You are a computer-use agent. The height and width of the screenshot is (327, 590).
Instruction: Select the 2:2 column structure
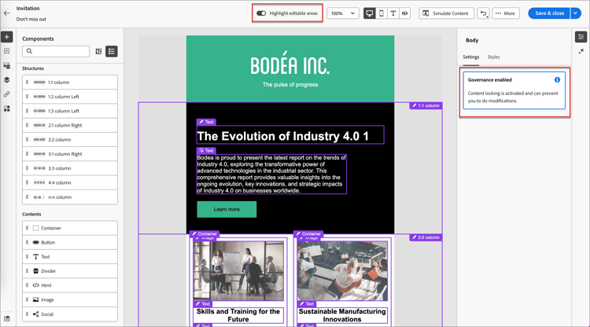[70, 139]
